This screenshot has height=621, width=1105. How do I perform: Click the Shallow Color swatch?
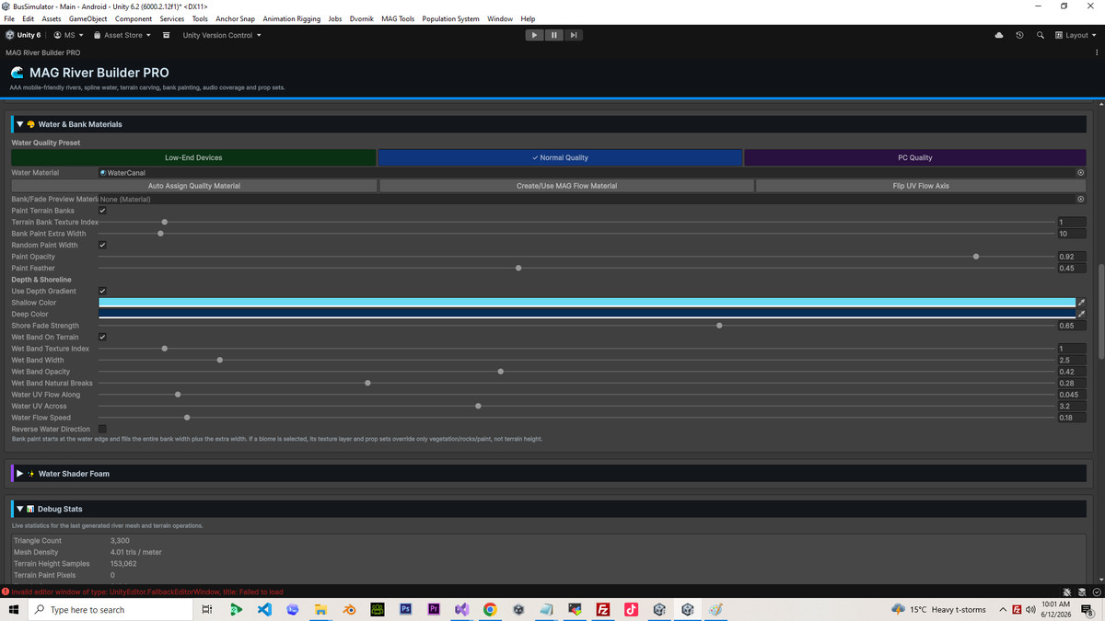point(587,303)
